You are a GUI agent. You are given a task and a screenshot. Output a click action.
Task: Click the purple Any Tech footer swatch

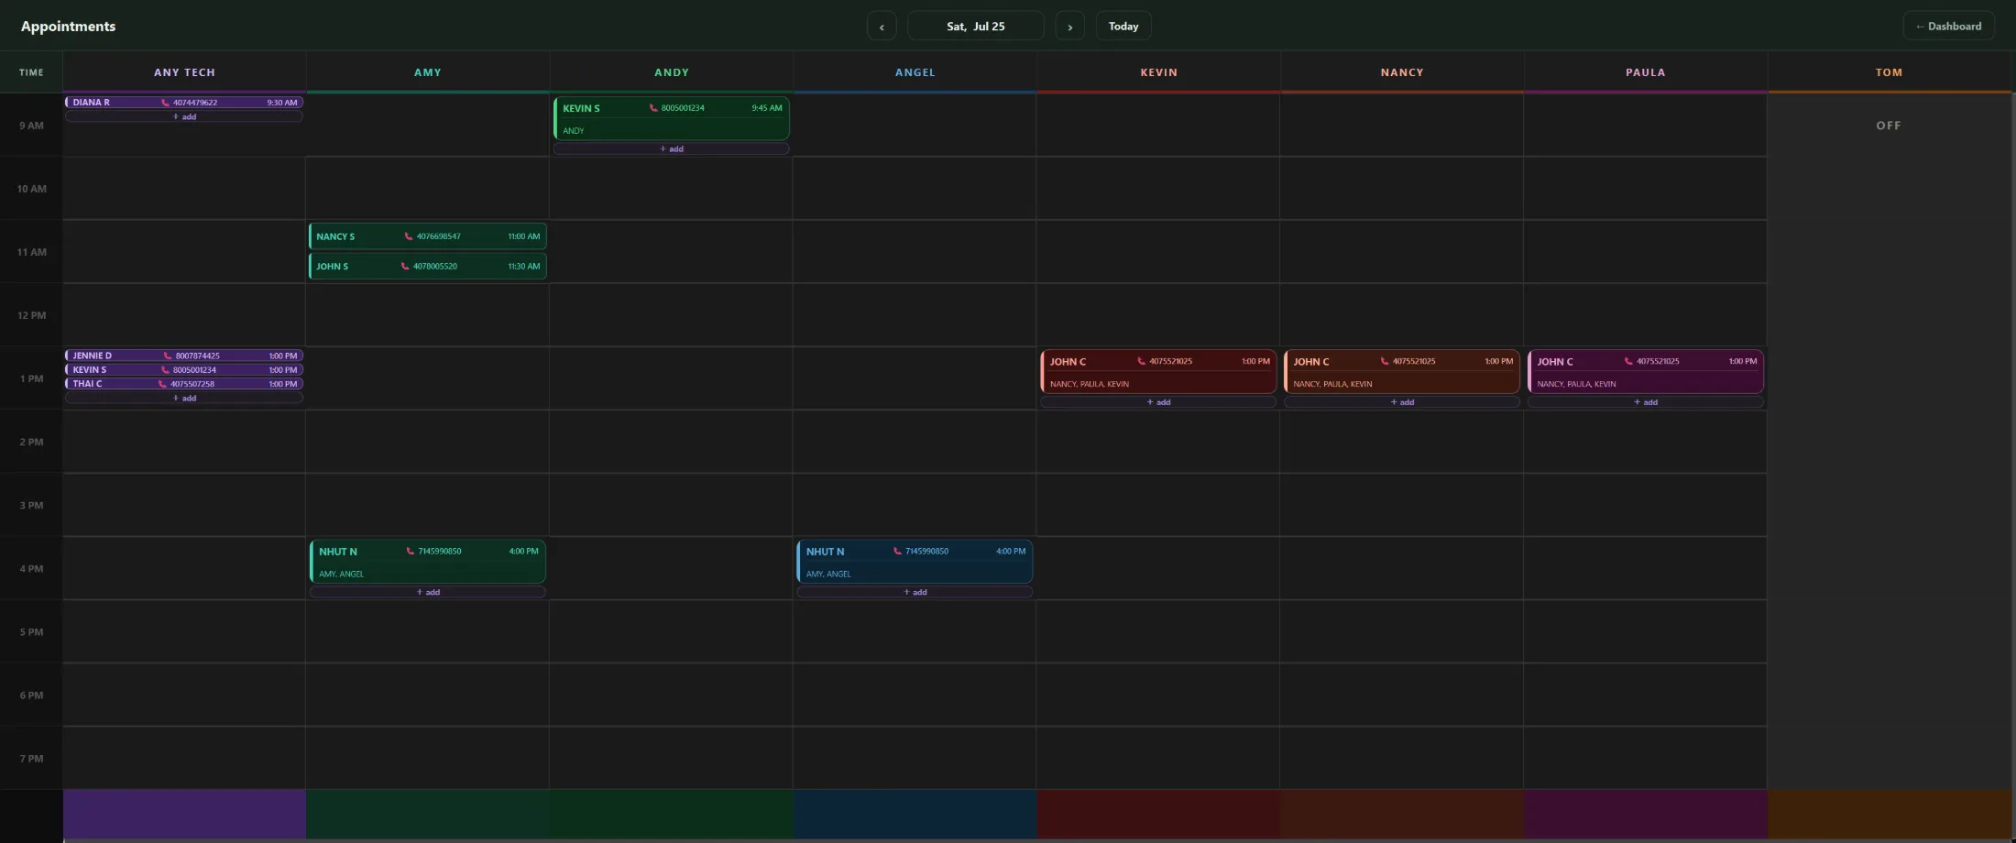pyautogui.click(x=184, y=814)
